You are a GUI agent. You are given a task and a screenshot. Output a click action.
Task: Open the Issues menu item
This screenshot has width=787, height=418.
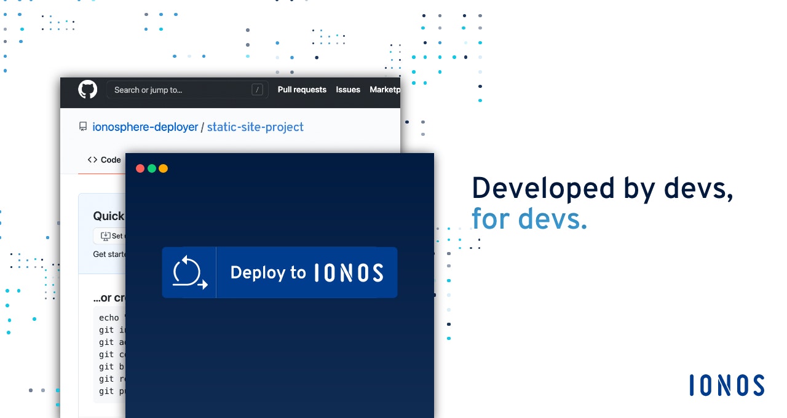click(x=348, y=89)
